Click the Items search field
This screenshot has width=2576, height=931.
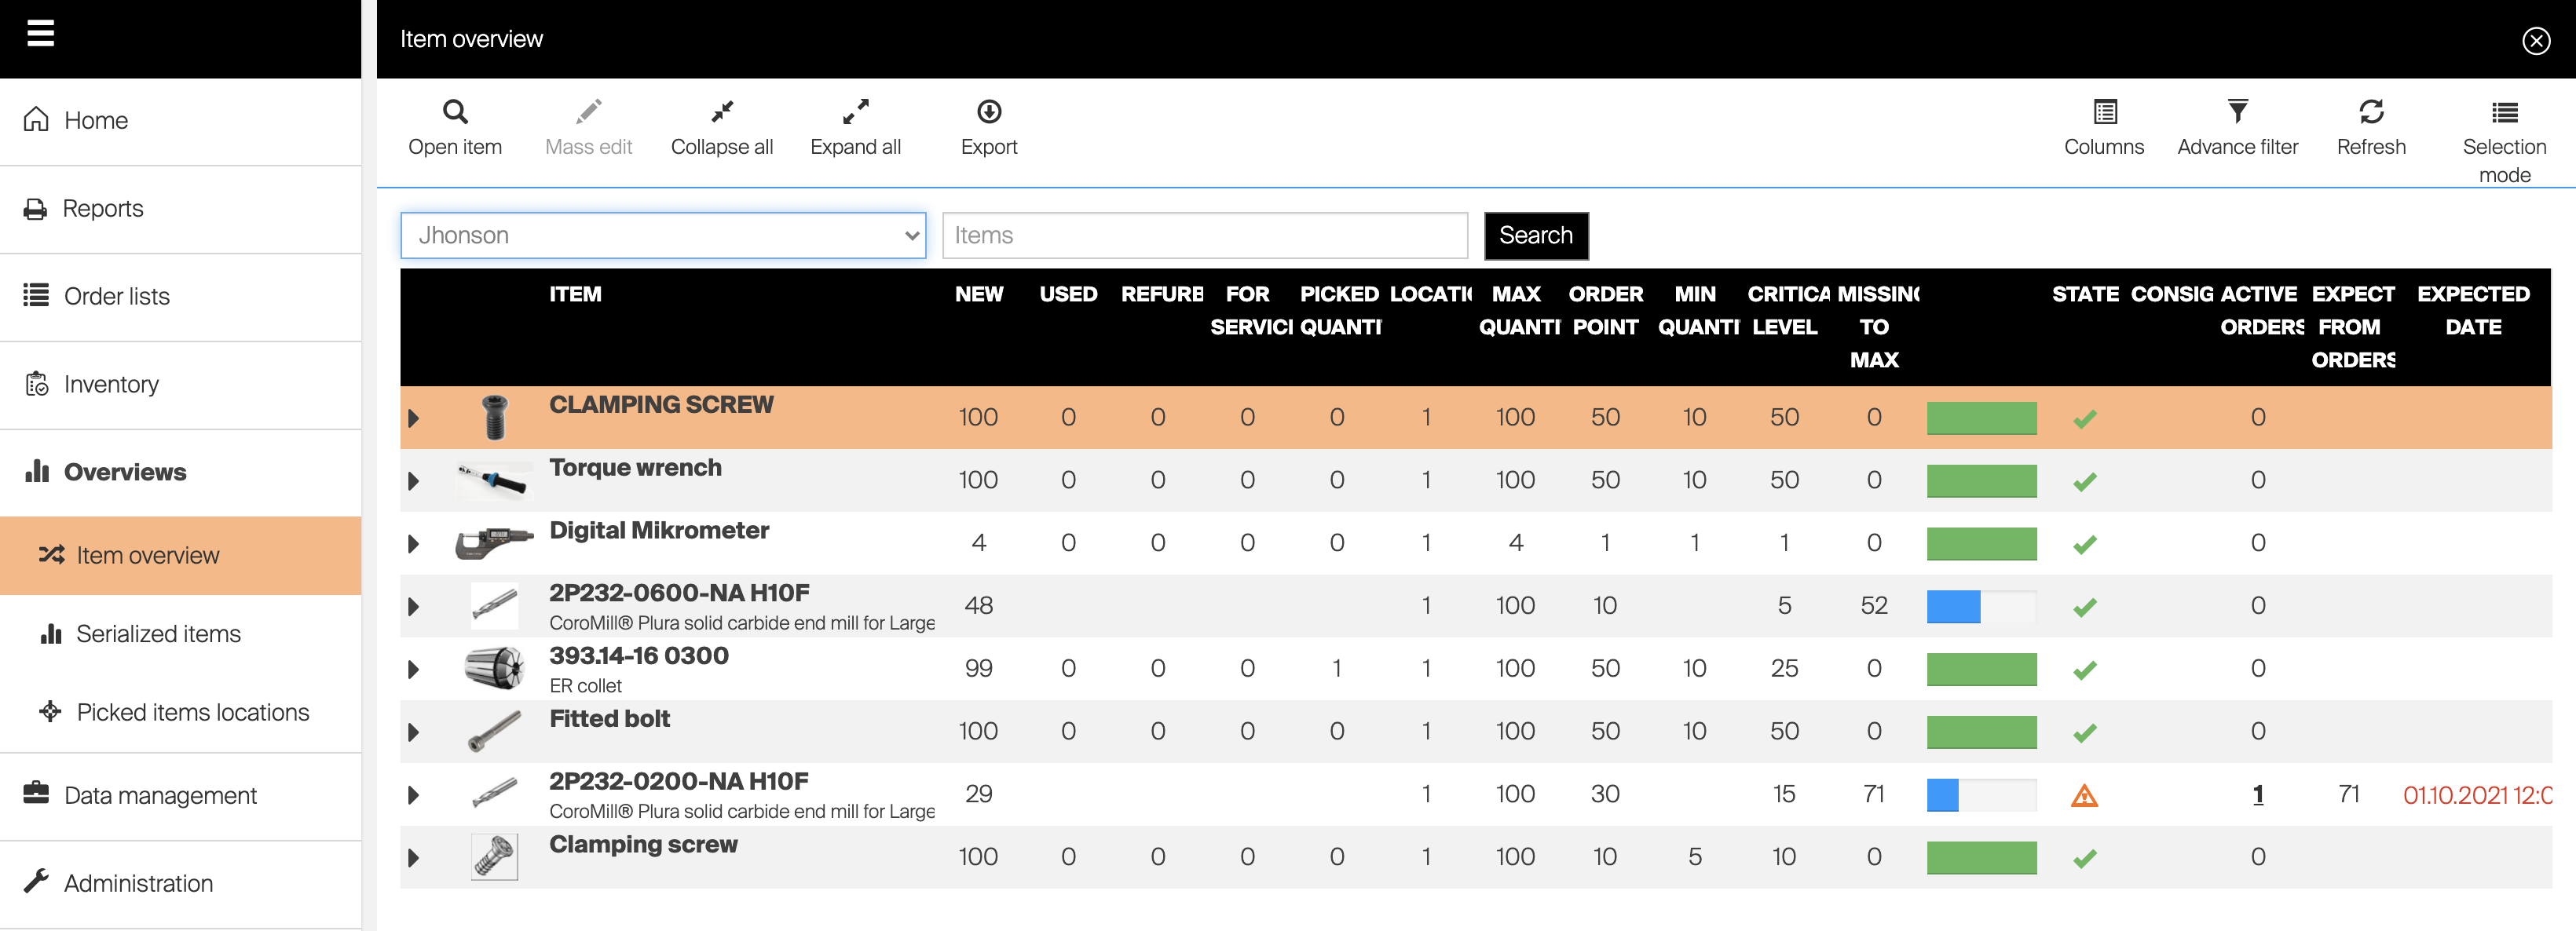(1204, 236)
